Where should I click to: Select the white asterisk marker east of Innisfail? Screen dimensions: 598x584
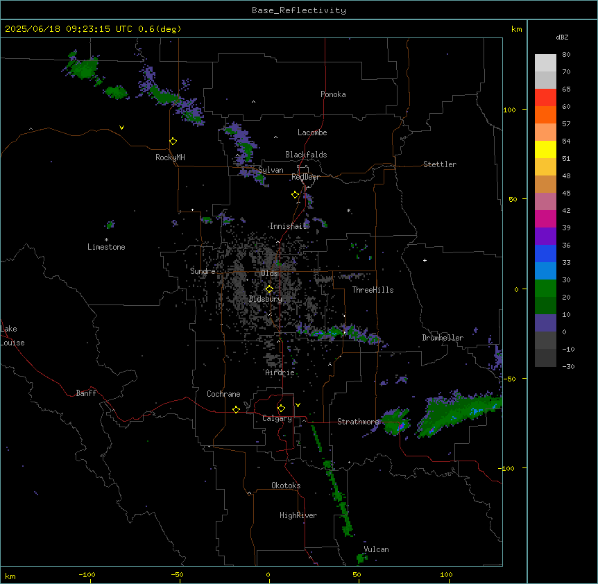(x=348, y=211)
